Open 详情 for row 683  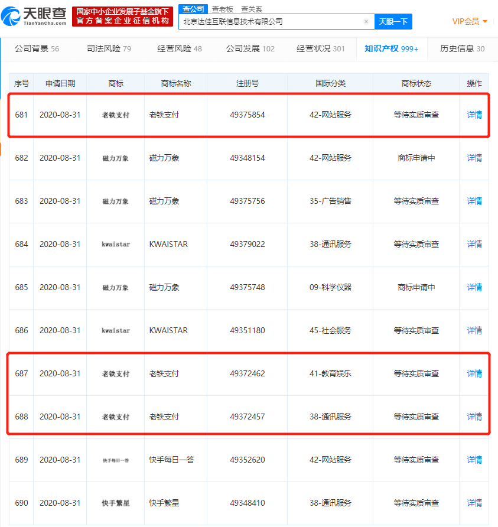(474, 201)
